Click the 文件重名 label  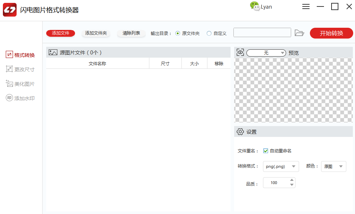(x=248, y=151)
